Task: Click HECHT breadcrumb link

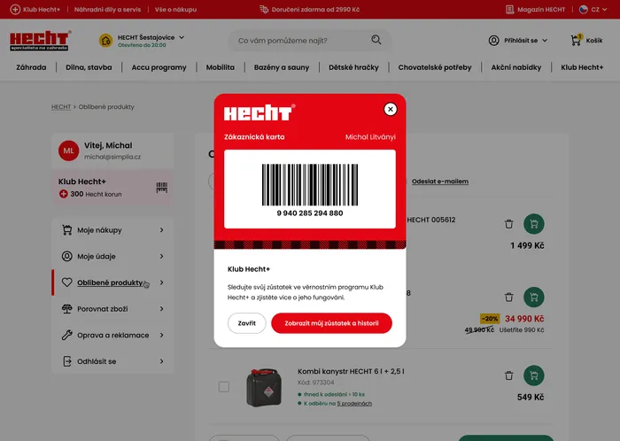Action: [x=61, y=106]
